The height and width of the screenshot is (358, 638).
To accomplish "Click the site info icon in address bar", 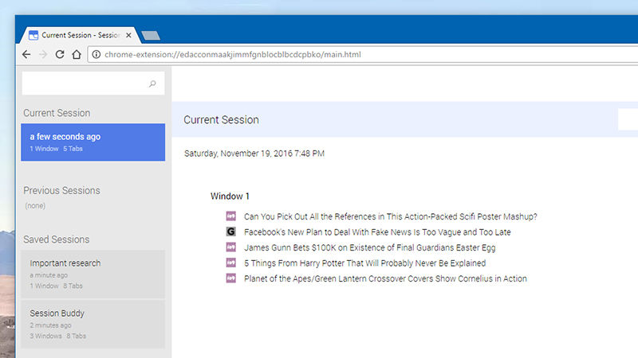I will click(96, 54).
